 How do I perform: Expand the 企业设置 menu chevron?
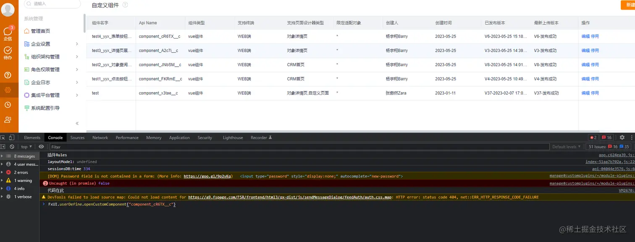[x=77, y=44]
